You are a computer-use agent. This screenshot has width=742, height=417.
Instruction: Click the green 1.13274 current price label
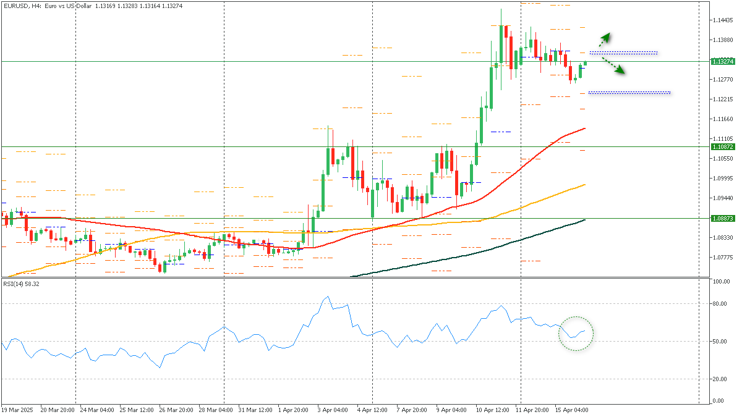tap(722, 62)
